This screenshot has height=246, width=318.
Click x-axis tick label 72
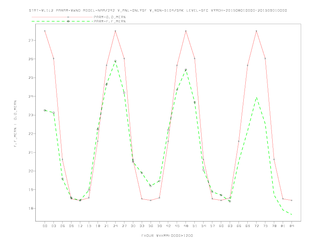256,226
